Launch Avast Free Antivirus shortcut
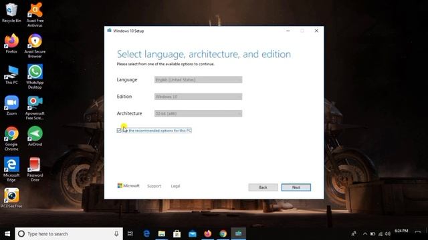This screenshot has height=240, width=428. tap(35, 14)
